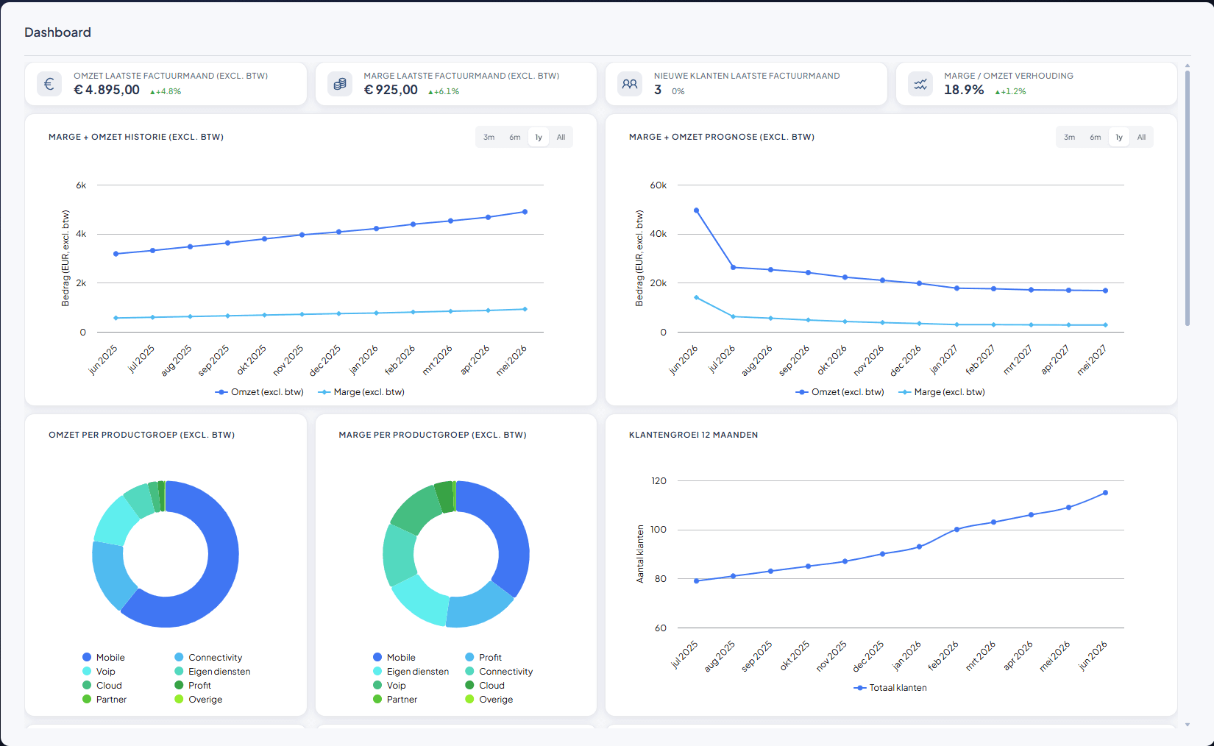Select All range in Prognose chart

[1142, 138]
